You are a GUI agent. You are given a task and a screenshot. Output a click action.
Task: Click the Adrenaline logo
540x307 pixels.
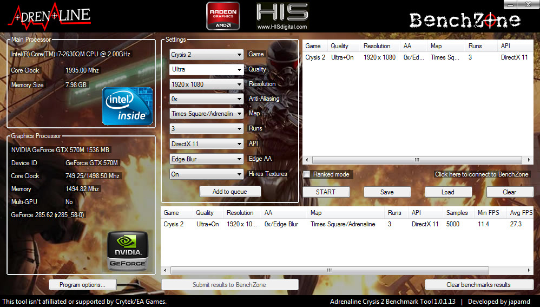[49, 16]
